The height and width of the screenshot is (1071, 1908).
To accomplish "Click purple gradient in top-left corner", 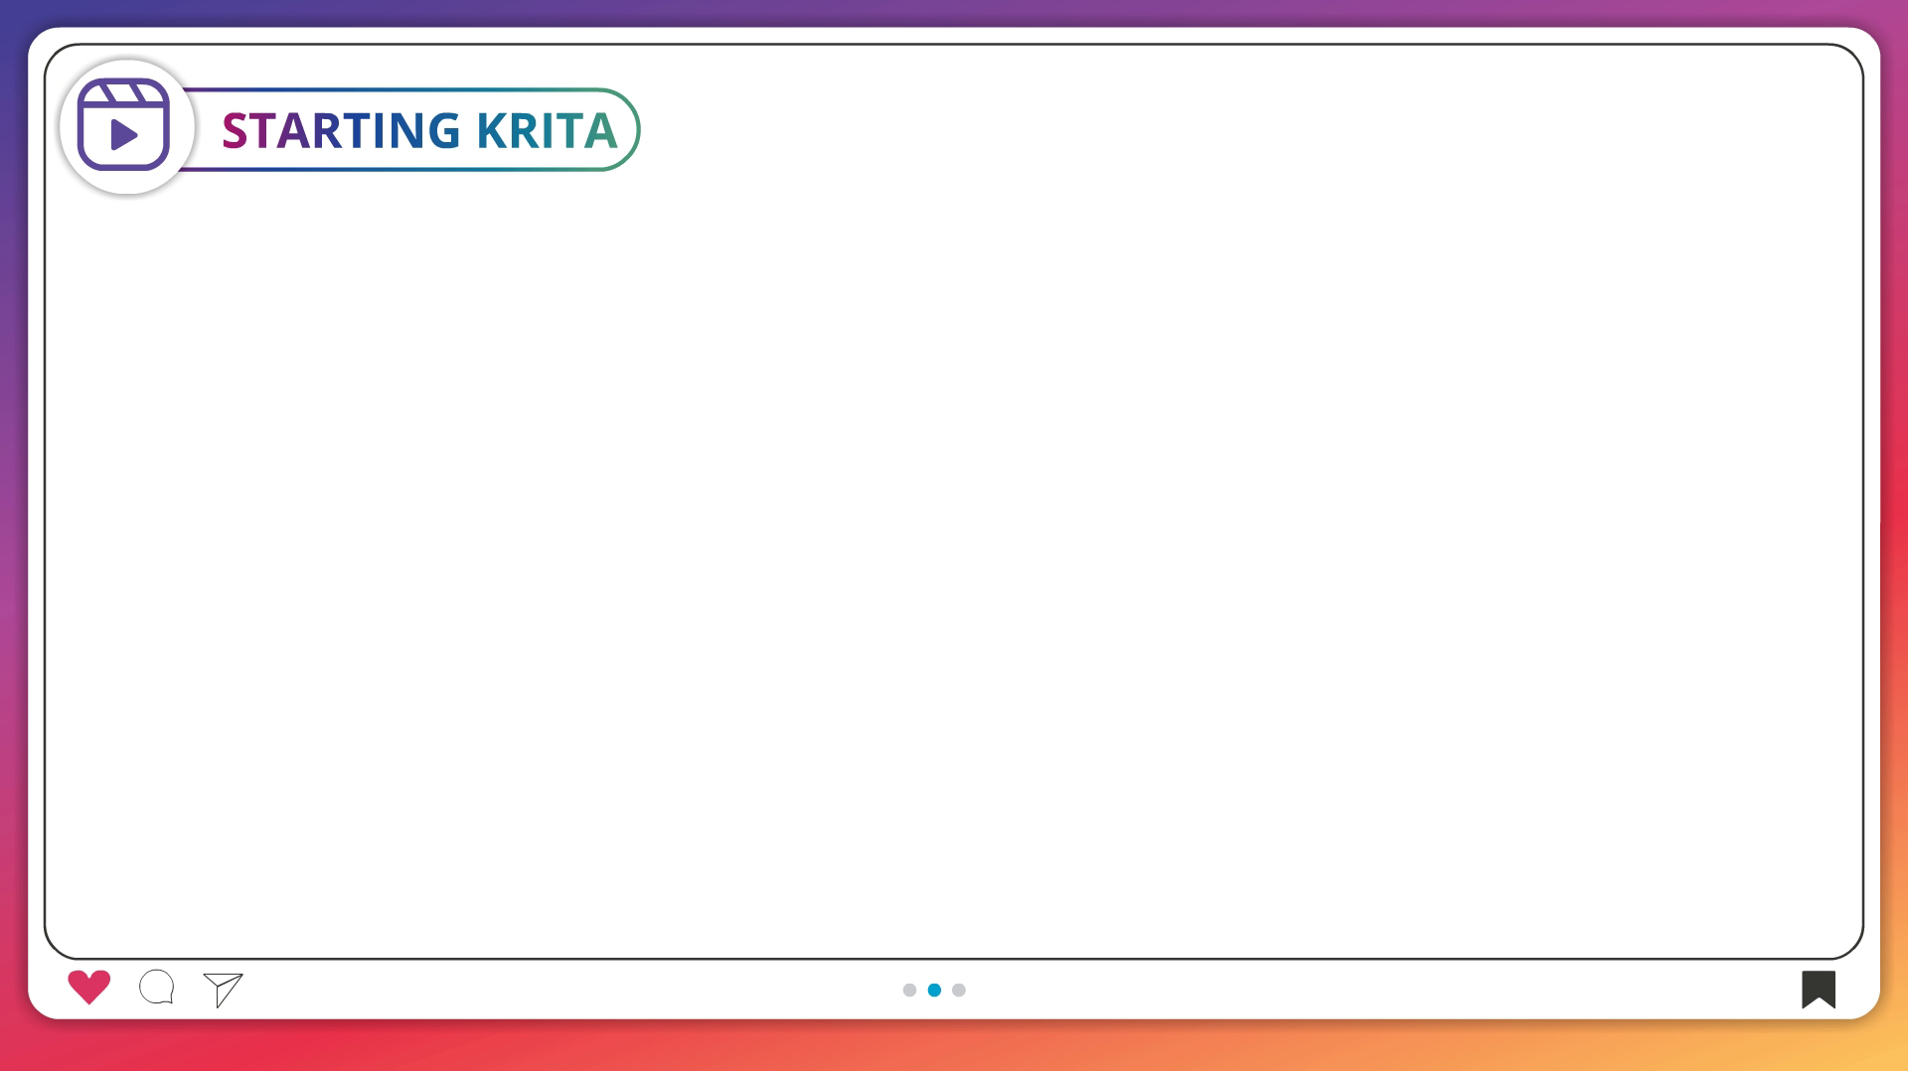I will pyautogui.click(x=12, y=12).
